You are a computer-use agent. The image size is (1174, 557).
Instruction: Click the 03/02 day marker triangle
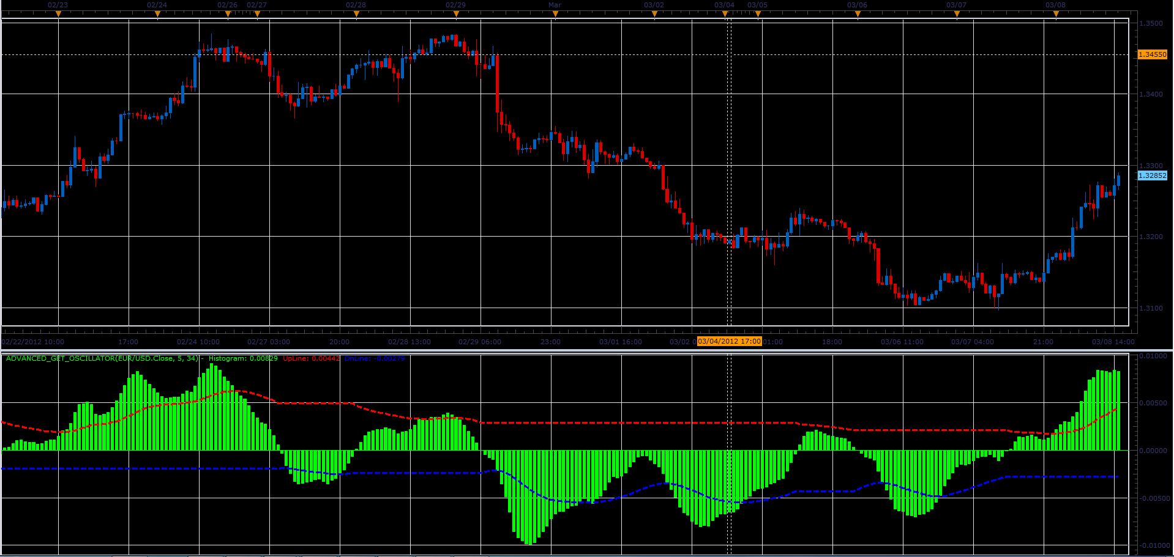[x=654, y=13]
